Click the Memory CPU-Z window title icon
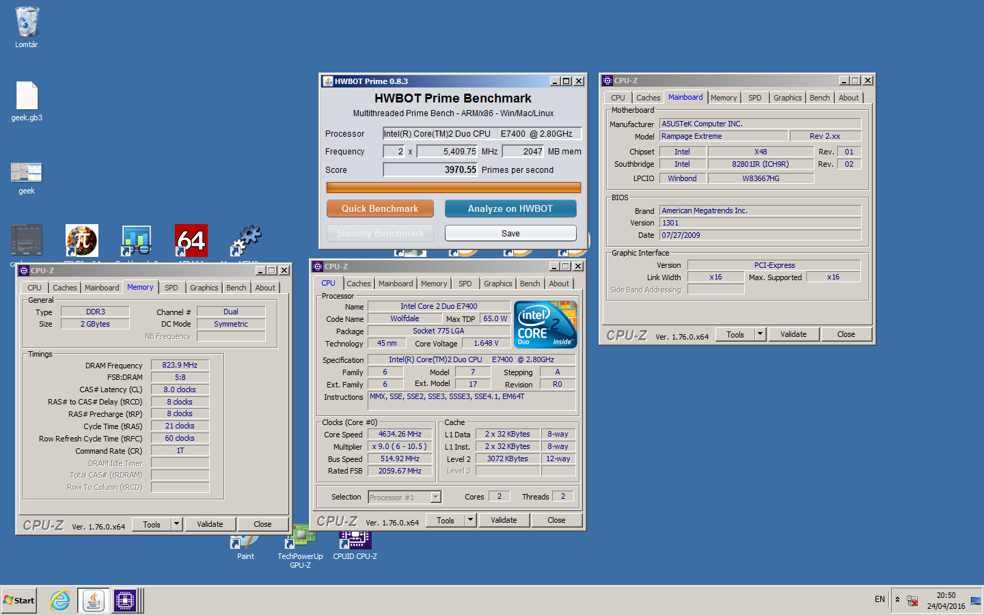The height and width of the screenshot is (615, 984). [x=24, y=271]
